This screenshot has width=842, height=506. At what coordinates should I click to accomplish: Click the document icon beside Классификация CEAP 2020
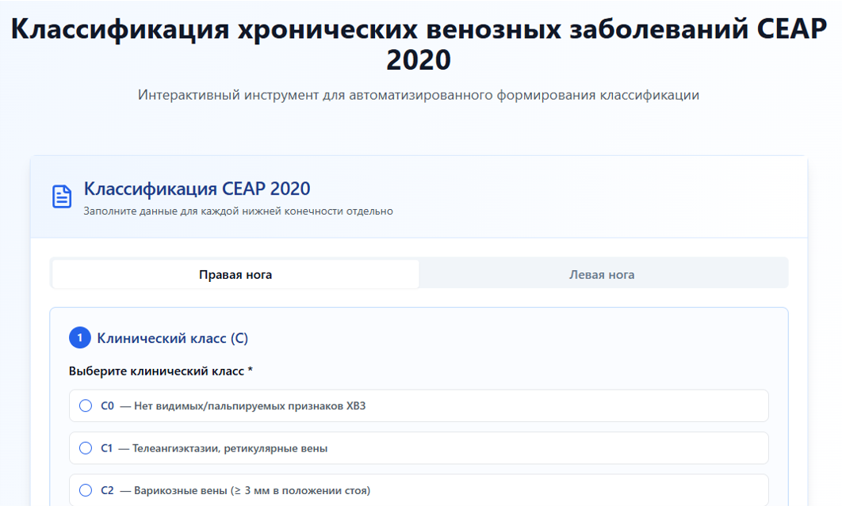62,196
